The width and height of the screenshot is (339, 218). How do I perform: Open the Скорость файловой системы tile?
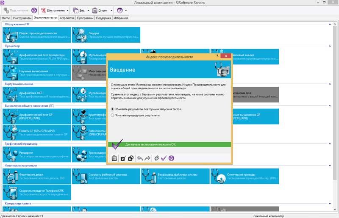pos(106,176)
